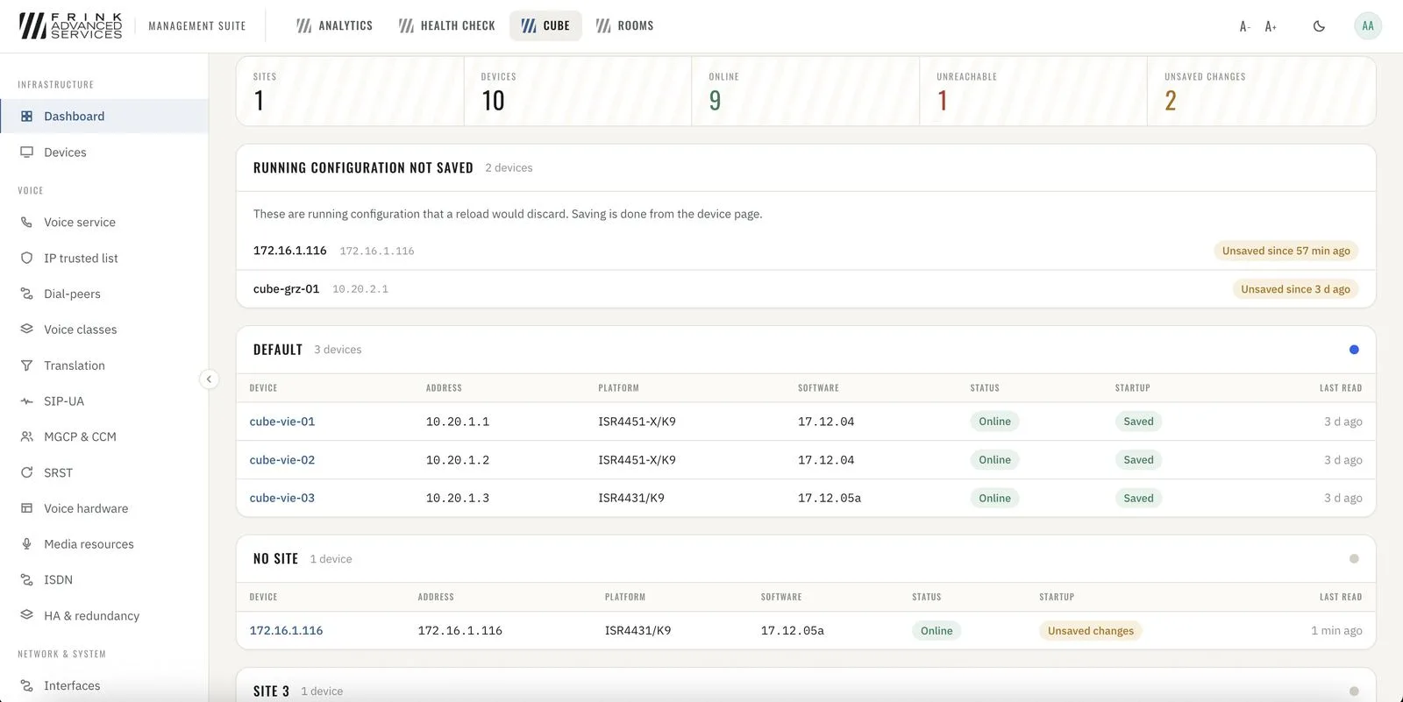This screenshot has width=1403, height=702.
Task: Open the cube-vie-02 device link
Action: 282,460
